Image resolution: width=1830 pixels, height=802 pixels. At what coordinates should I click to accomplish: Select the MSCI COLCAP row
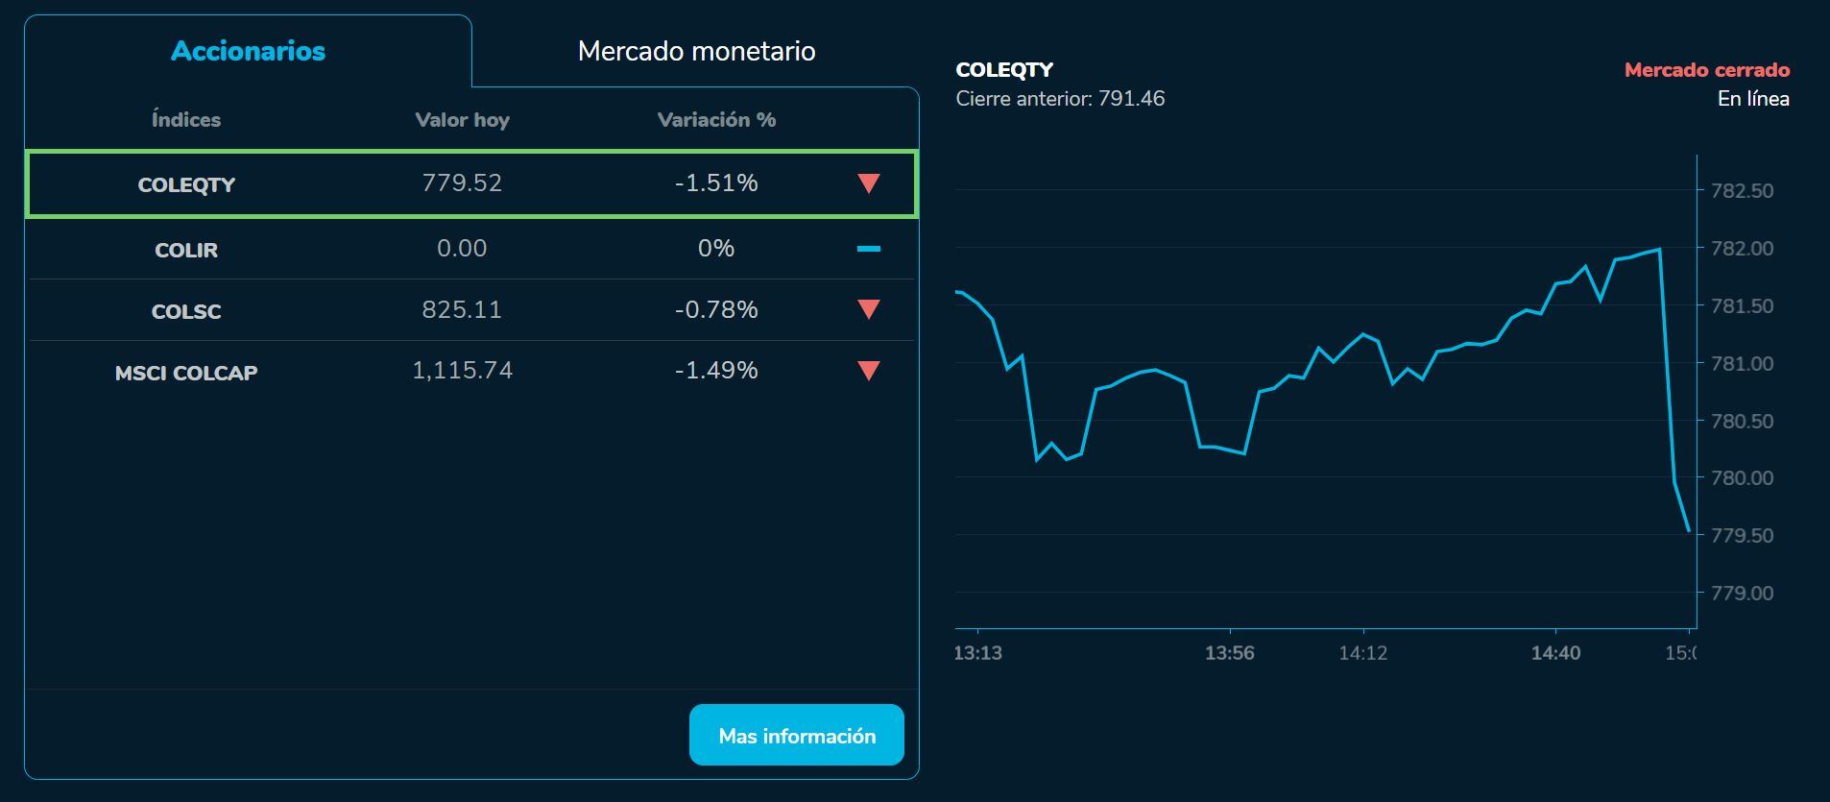click(472, 372)
